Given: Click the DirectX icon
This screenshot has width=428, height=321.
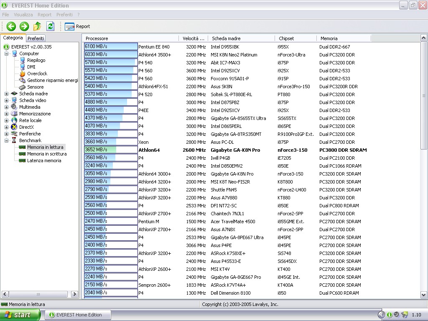Looking at the screenshot, I should (x=15, y=127).
